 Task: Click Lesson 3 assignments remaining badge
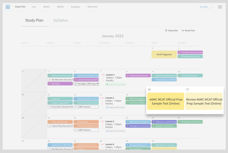(x=115, y=131)
